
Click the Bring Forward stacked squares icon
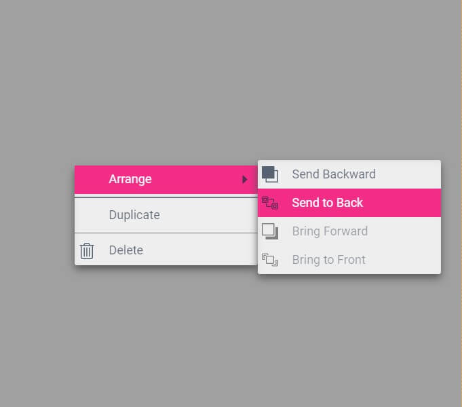[270, 231]
